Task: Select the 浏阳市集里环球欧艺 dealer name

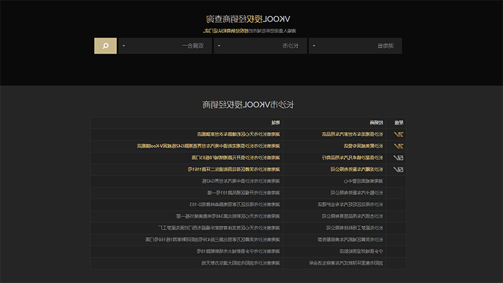Action: pyautogui.click(x=346, y=263)
